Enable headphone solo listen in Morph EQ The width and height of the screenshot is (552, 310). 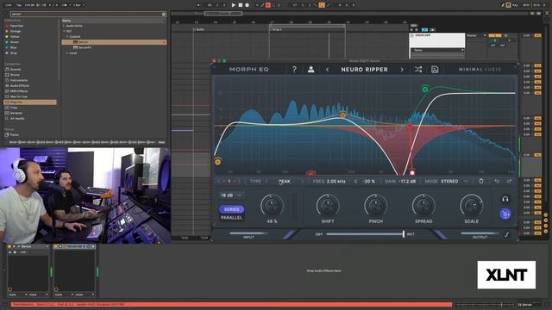[505, 200]
